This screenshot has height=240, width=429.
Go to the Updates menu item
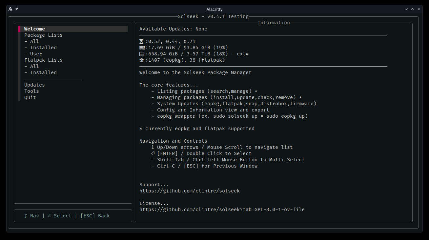pos(34,85)
